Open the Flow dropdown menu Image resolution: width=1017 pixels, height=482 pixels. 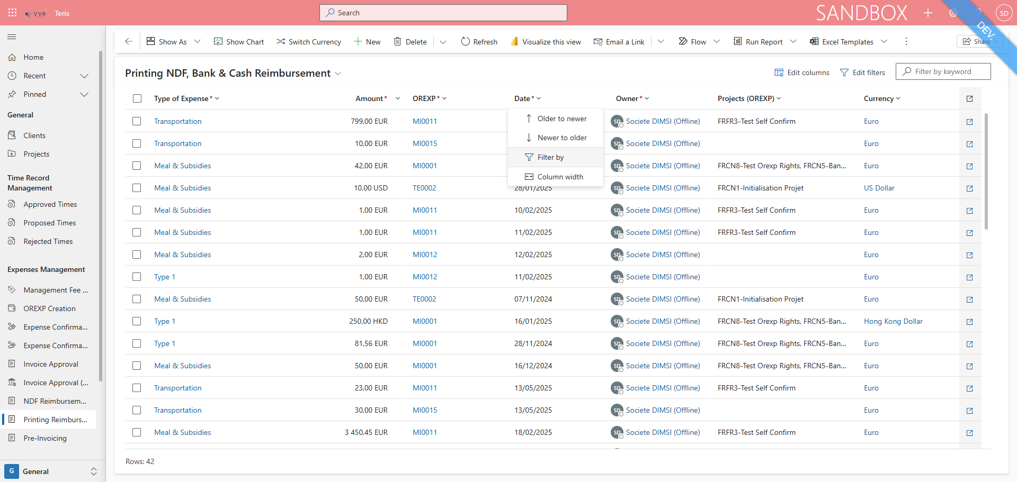(699, 42)
